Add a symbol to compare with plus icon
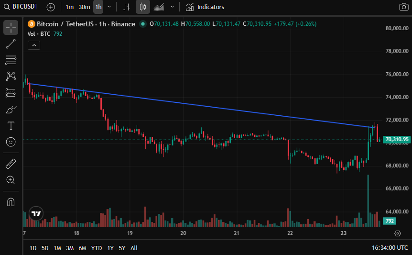This screenshot has width=412, height=255. (x=51, y=7)
